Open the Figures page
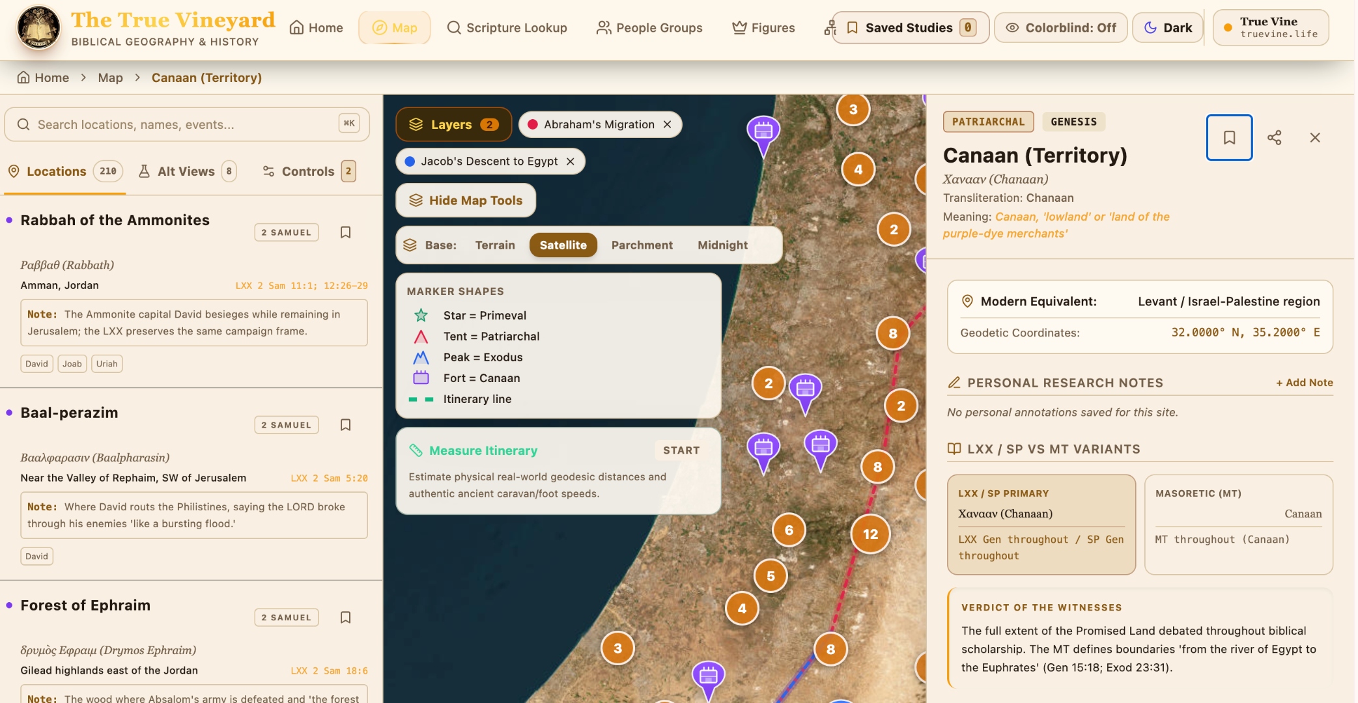The width and height of the screenshot is (1358, 703). pyautogui.click(x=764, y=28)
